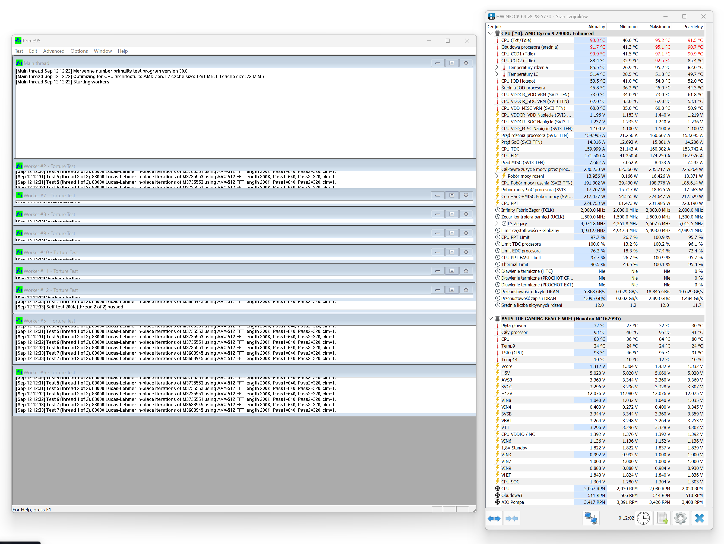Minimize the Worker #7 Torture Test subwindow

pos(438,195)
